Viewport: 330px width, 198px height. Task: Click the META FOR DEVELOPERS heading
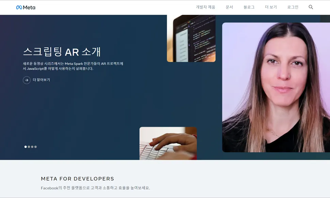point(77,179)
